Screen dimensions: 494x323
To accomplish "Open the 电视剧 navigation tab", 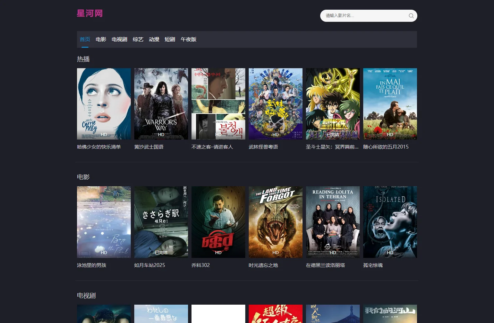I will pos(119,39).
